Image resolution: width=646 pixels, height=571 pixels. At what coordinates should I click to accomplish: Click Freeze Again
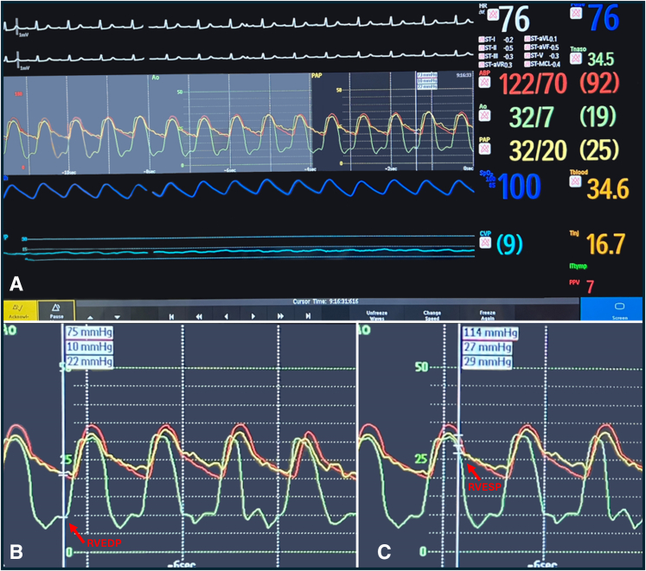point(487,313)
